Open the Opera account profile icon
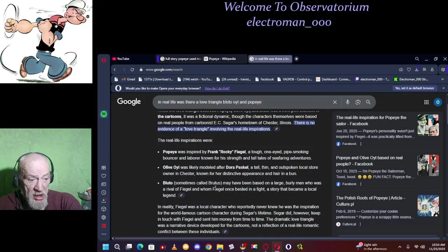The image size is (448, 252). coord(432,70)
